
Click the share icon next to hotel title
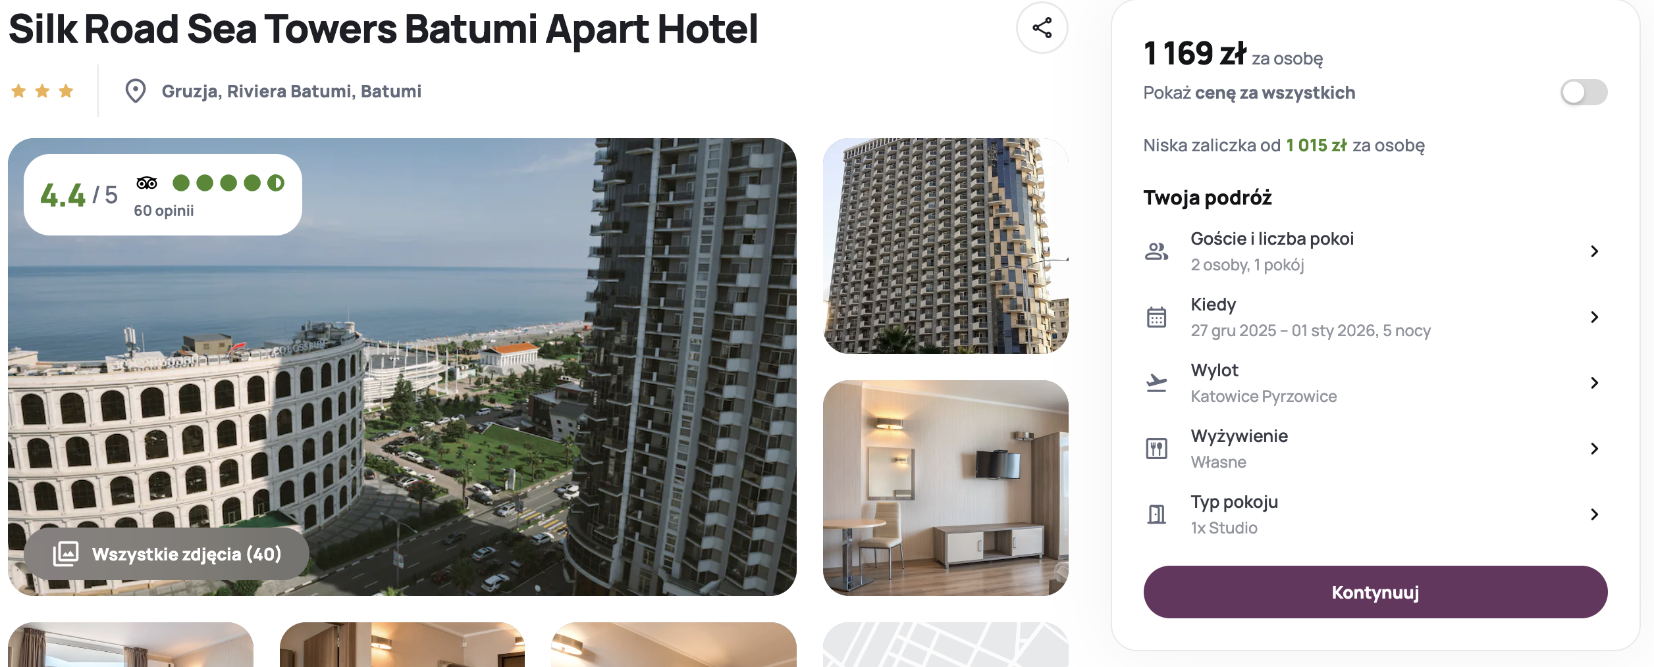[1042, 28]
